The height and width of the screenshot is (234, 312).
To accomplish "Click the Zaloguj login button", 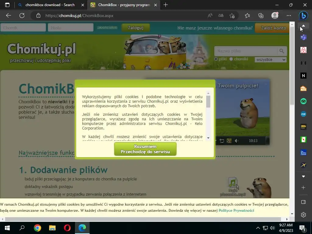I will (136, 28).
